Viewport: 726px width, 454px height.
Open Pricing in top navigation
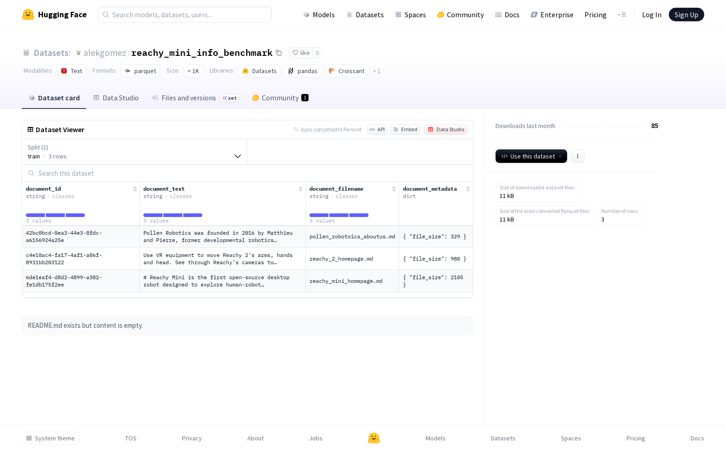pyautogui.click(x=595, y=15)
